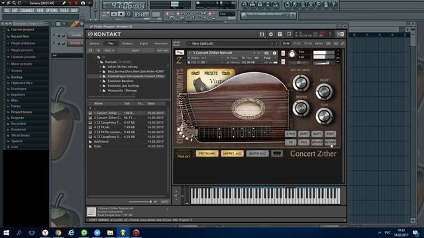Click the FRETBOARD button

[207, 153]
